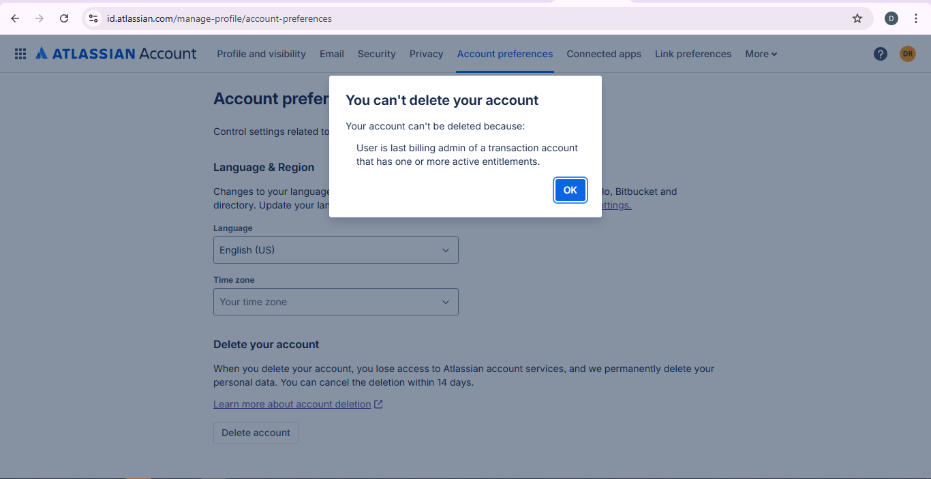Open the Language dropdown English (US)
Image resolution: width=931 pixels, height=479 pixels.
coord(336,250)
